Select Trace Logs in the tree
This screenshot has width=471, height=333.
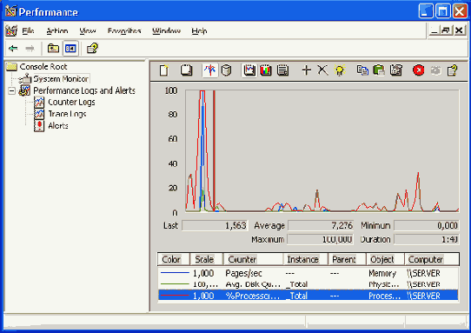[67, 114]
